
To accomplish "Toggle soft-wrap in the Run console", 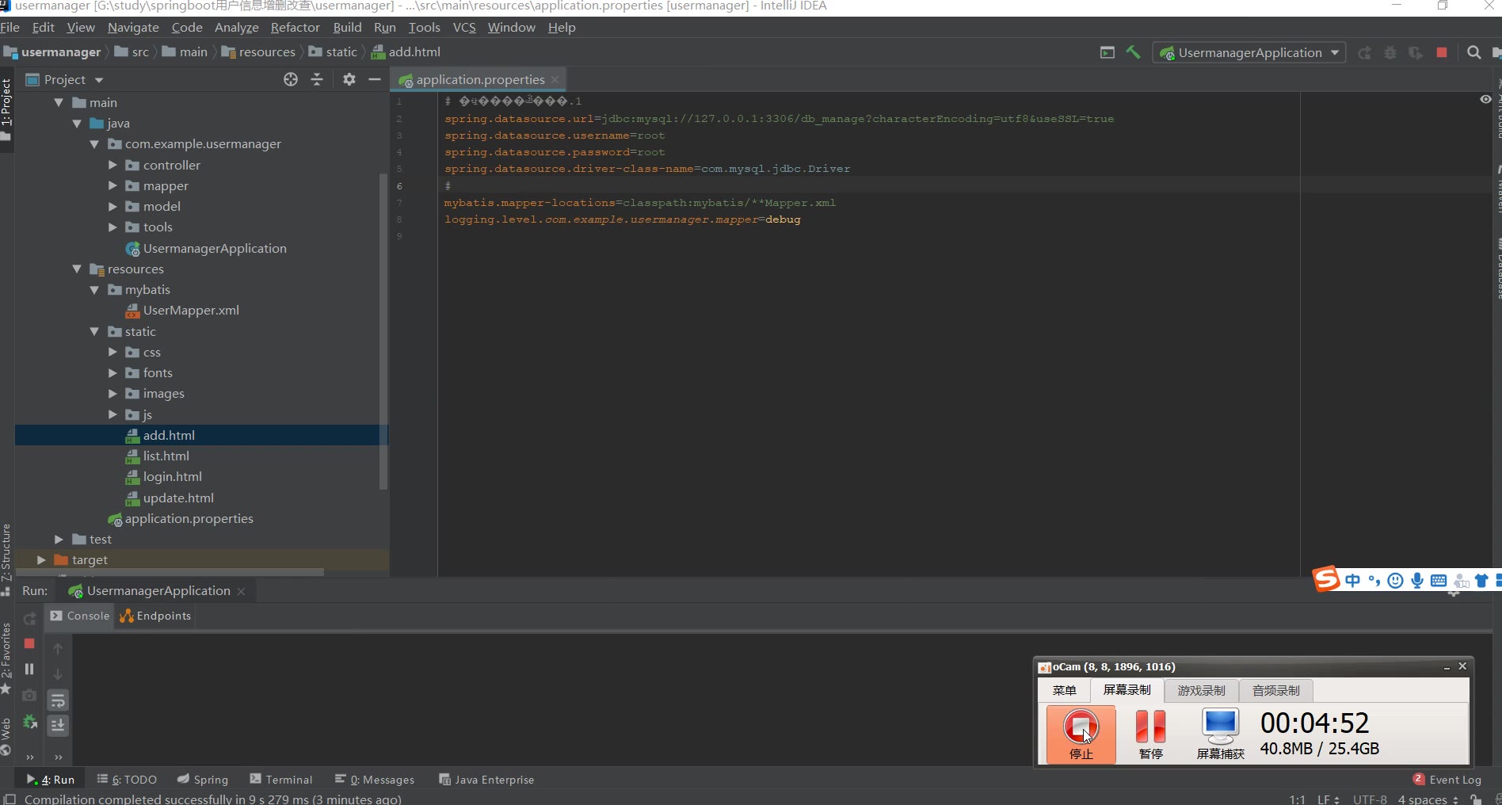I will [58, 700].
